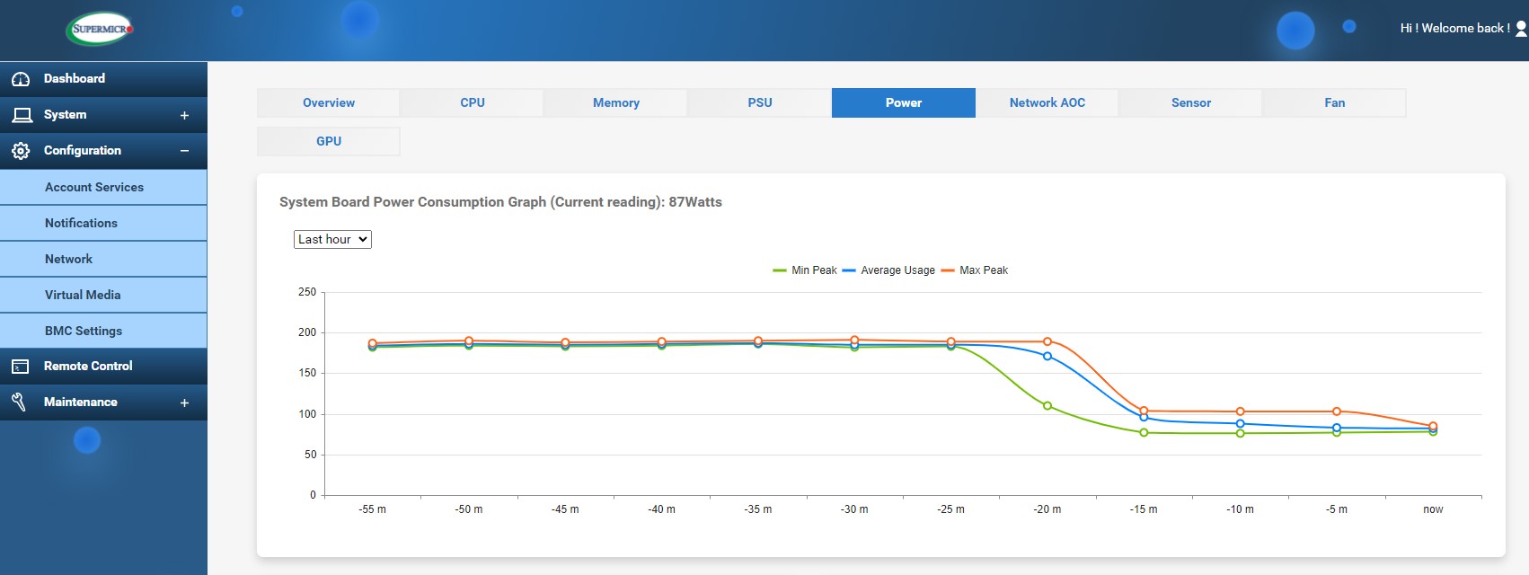Click the Remote Control console icon
The image size is (1529, 575).
pos(20,367)
